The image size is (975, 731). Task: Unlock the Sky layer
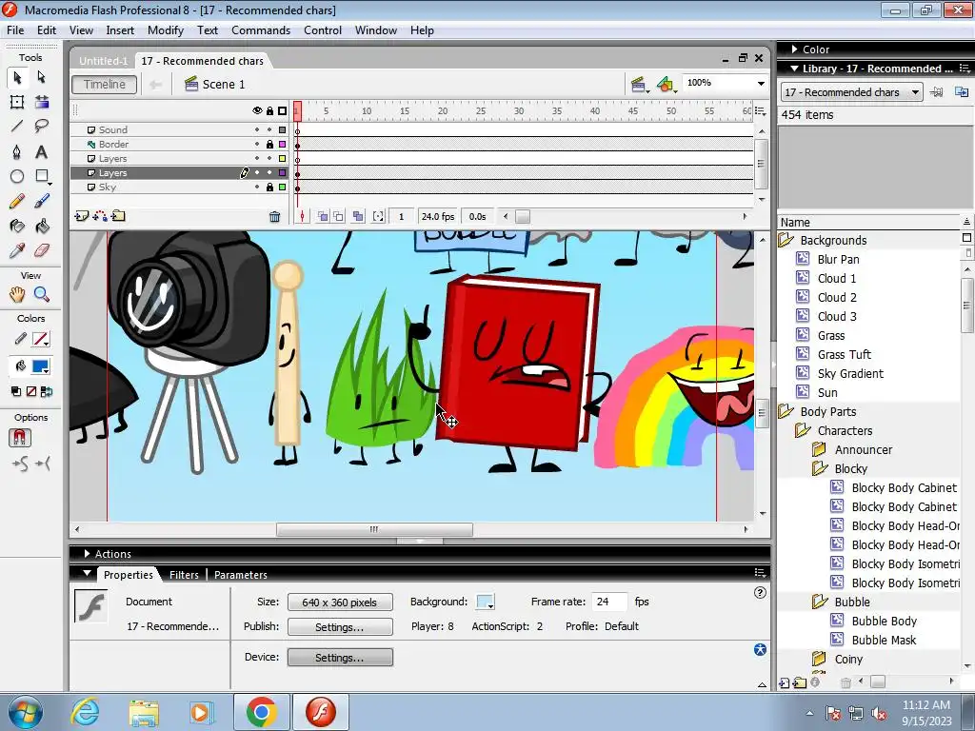(x=269, y=188)
